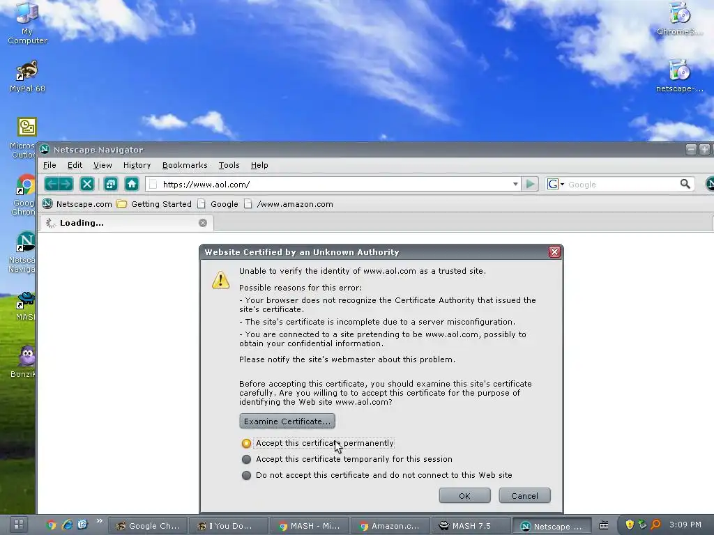
Task: Open the /www.amazon.com bookmark
Action: 289,204
